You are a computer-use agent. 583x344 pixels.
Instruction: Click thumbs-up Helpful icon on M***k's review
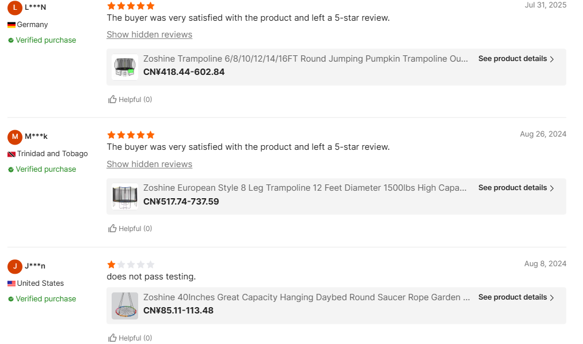coord(113,229)
